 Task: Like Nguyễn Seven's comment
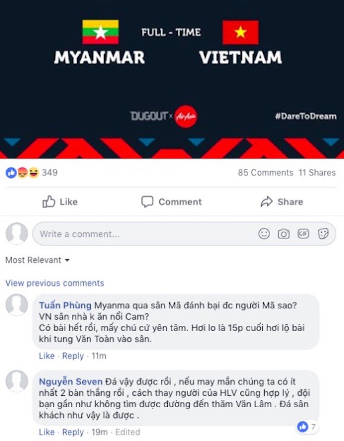(x=46, y=432)
